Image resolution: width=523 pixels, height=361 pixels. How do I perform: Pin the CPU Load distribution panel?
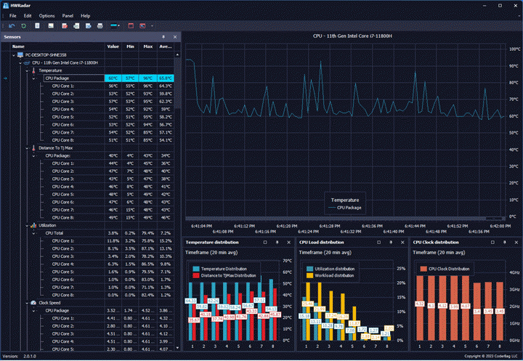pos(391,242)
